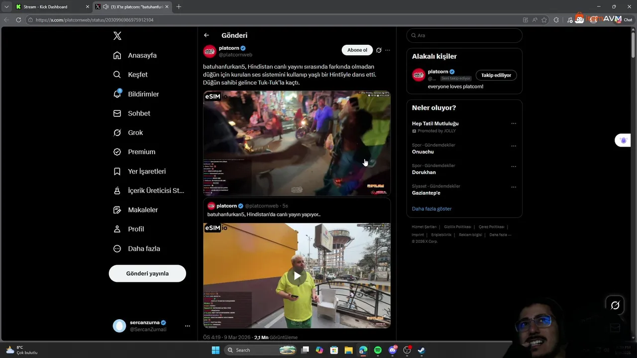The width and height of the screenshot is (637, 358).
Task: Click Abone ol subscribe button
Action: coord(357,50)
